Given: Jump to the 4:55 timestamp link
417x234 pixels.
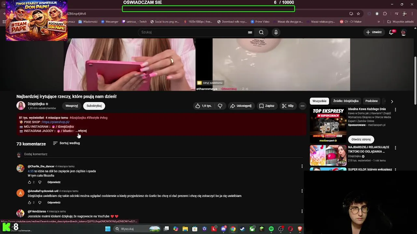Looking at the screenshot, I should [31, 171].
